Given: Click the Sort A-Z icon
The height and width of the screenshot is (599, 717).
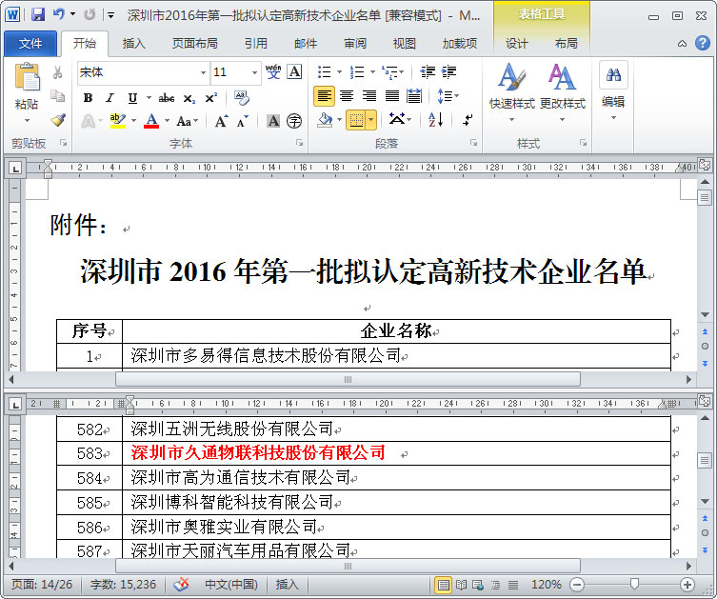Looking at the screenshot, I should click(435, 120).
